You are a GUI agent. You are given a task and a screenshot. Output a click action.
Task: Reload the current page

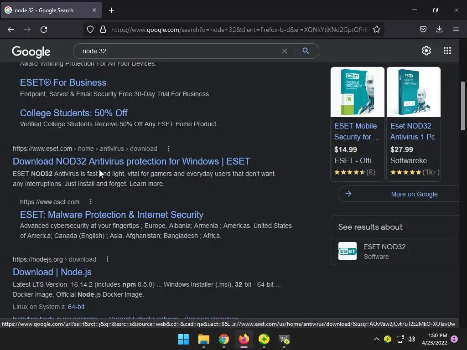click(44, 30)
